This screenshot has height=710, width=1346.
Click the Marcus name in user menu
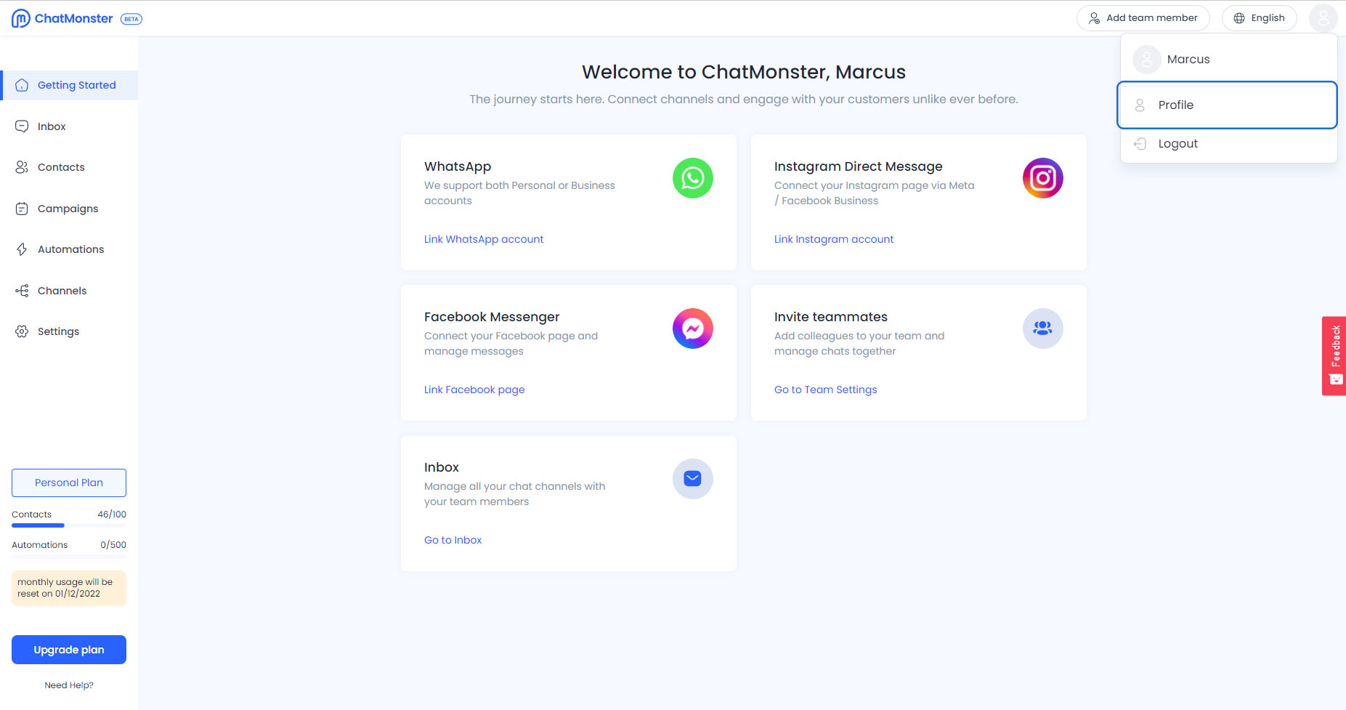1188,60
